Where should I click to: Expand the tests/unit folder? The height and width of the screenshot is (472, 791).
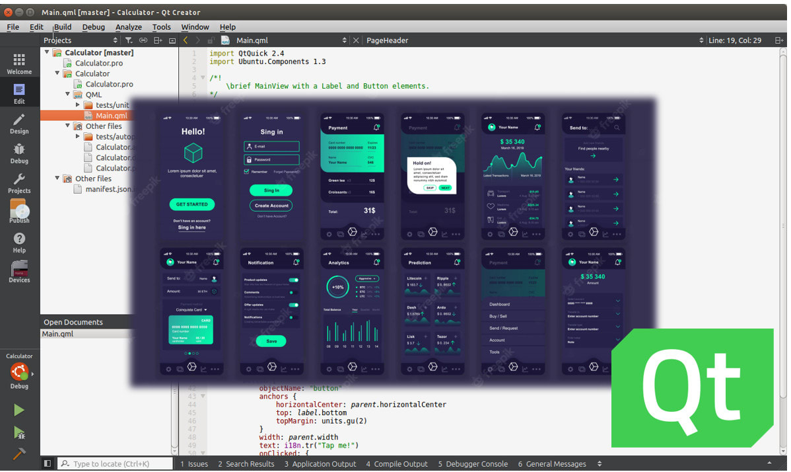77,104
